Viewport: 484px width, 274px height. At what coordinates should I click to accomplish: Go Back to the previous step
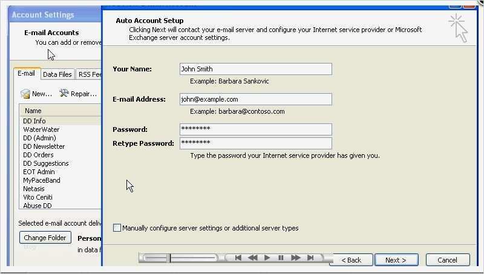[x=351, y=259]
